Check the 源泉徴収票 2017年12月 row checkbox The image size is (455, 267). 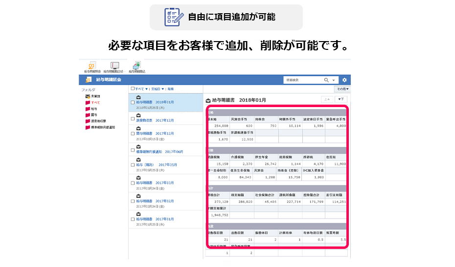[133, 119]
